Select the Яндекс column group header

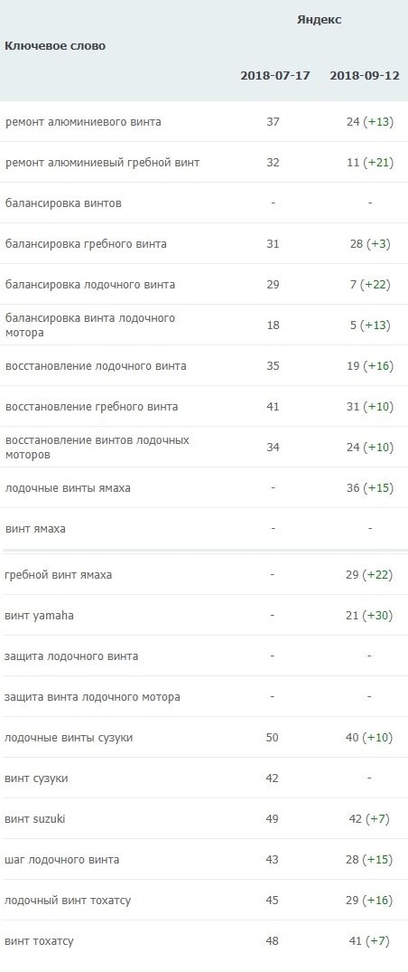tap(319, 19)
